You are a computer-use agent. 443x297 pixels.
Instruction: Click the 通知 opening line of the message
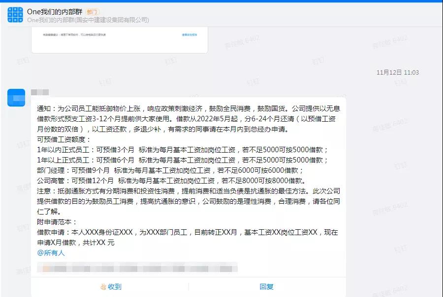[189, 108]
